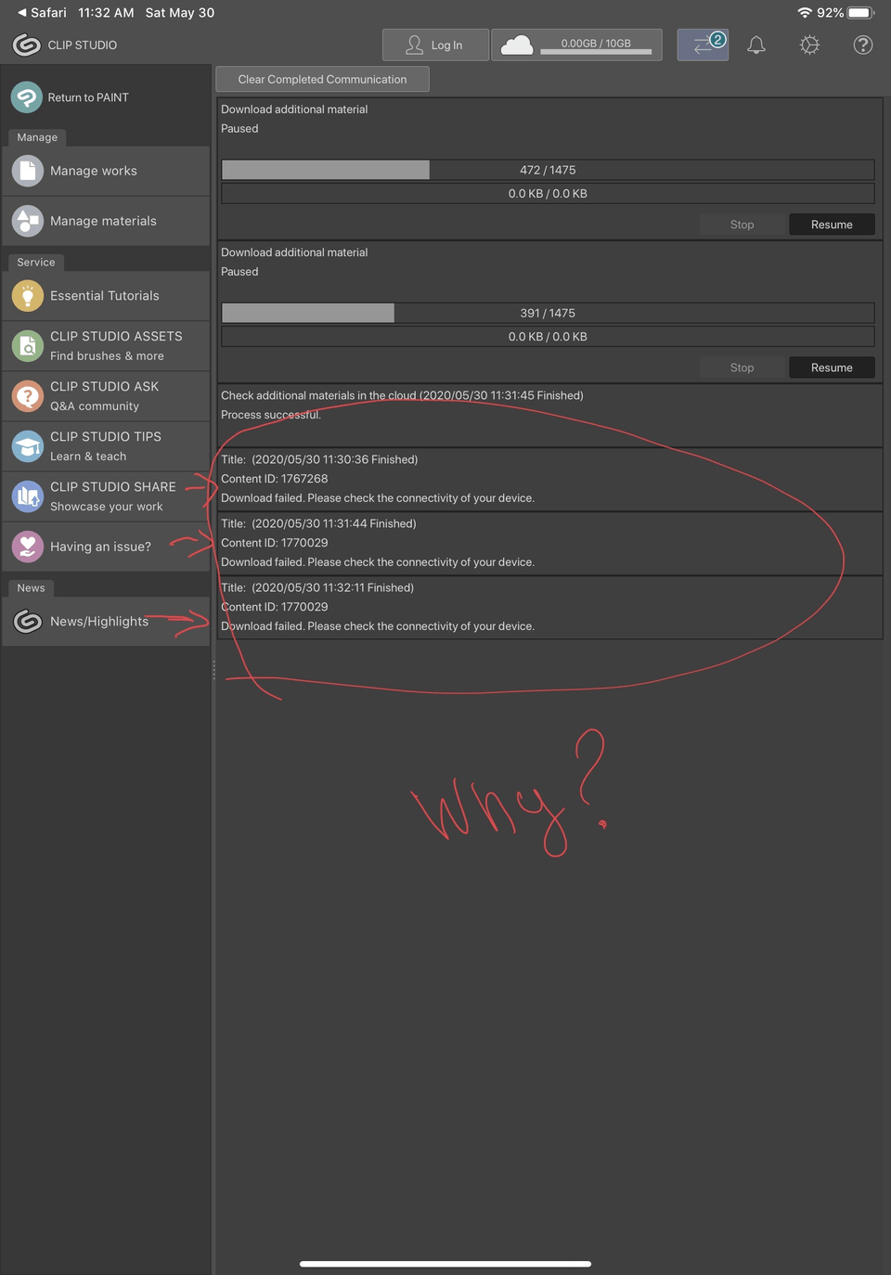Open the CLIP STUDIO logo icon
Image resolution: width=891 pixels, height=1275 pixels.
26,45
